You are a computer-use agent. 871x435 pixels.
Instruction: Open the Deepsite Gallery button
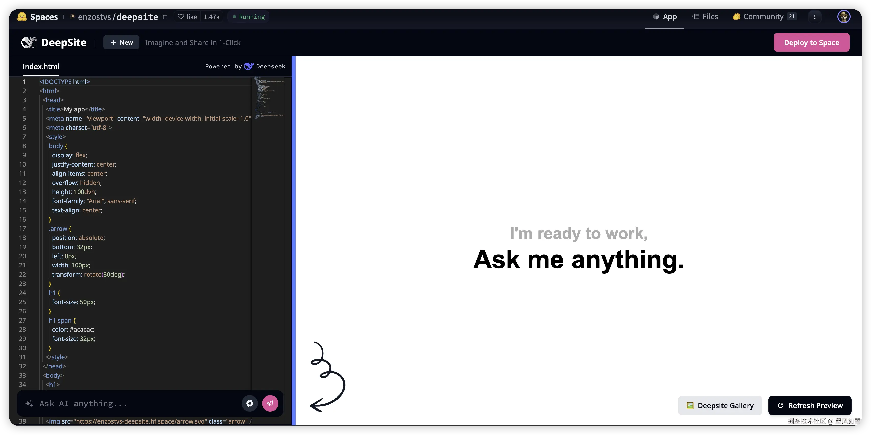tap(720, 405)
